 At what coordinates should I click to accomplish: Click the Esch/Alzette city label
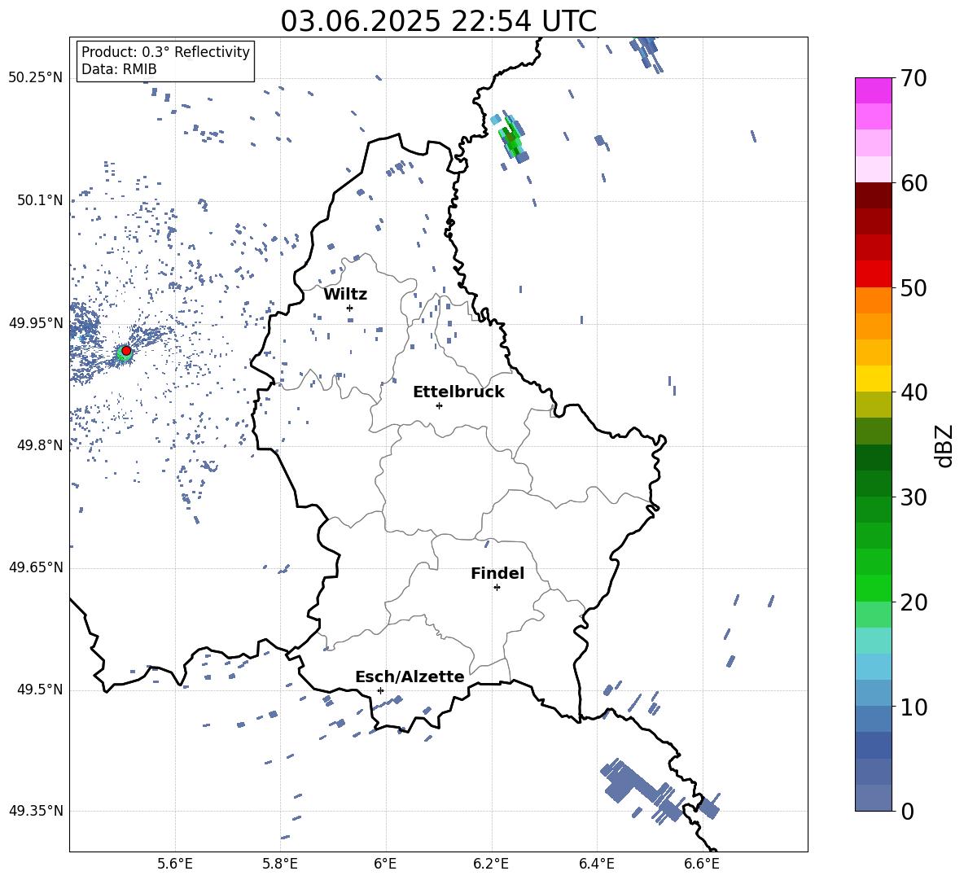coord(410,676)
